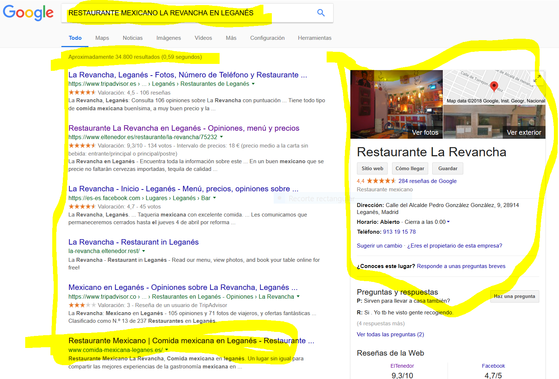Screen dimensions: 559x379
Task: Expand dropdown arrow beside la-revancha.eltenedor.rest URL
Action: pyautogui.click(x=144, y=251)
